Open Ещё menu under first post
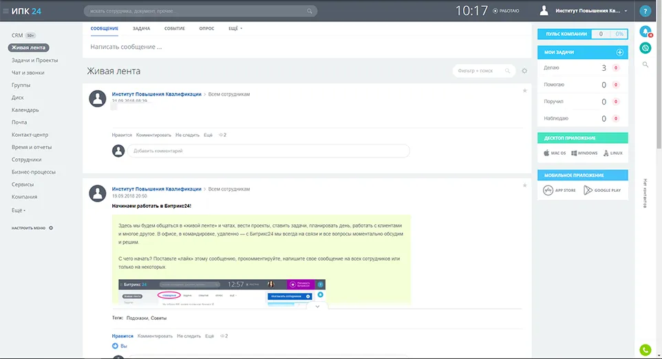The width and height of the screenshot is (662, 359). pyautogui.click(x=208, y=135)
